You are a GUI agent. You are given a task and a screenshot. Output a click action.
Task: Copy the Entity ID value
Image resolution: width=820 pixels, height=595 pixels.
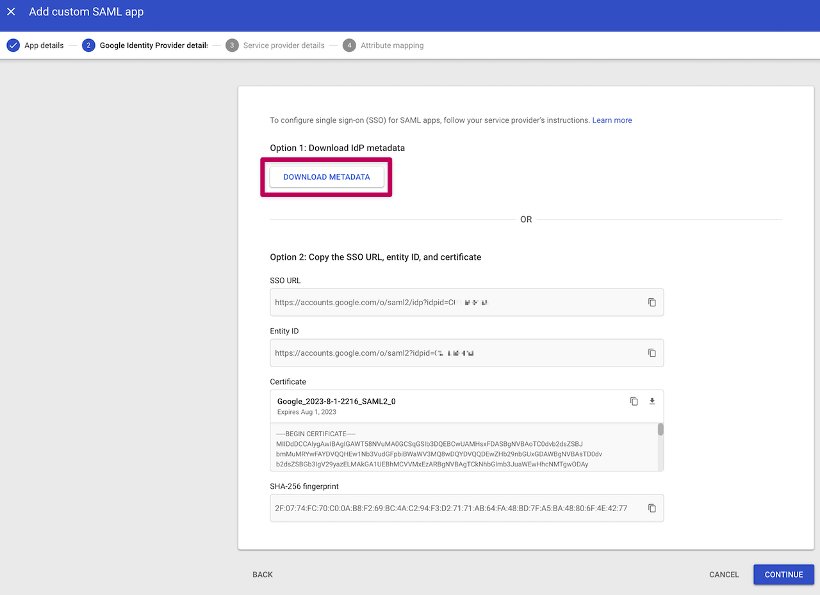652,353
